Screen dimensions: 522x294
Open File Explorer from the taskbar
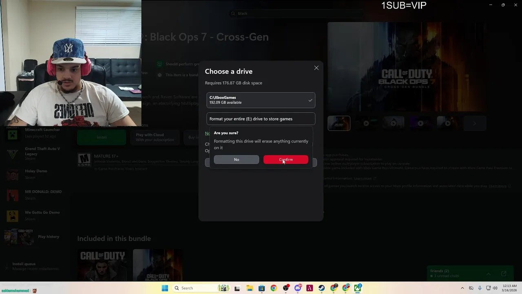tap(250, 288)
